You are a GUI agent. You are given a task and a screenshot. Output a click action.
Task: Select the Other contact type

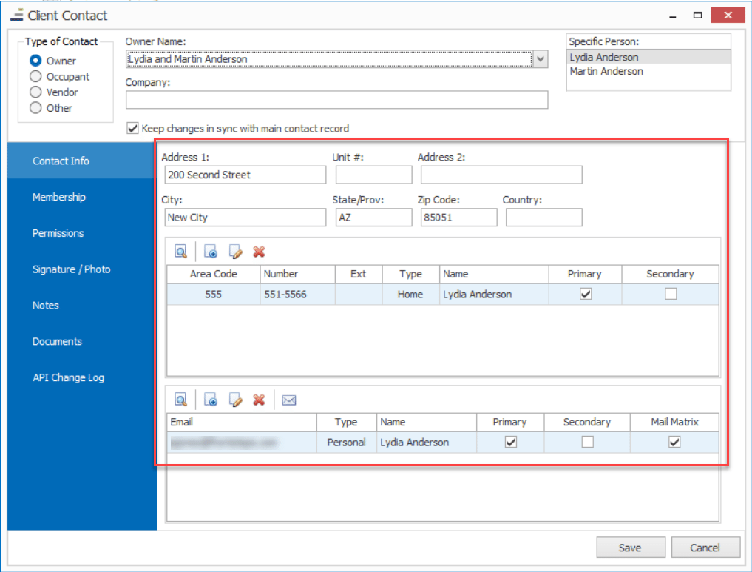coord(35,108)
